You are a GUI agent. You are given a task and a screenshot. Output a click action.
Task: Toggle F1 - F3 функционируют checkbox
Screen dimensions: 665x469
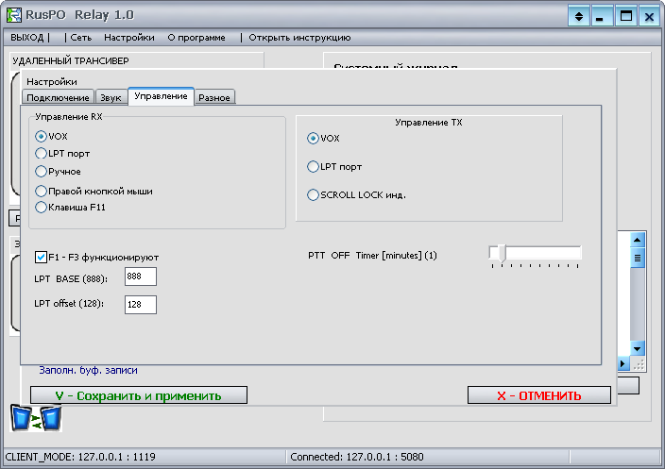coord(42,257)
